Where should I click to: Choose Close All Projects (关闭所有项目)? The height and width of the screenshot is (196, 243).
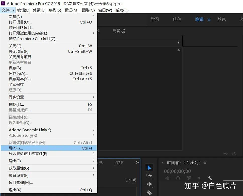[x=49, y=57]
